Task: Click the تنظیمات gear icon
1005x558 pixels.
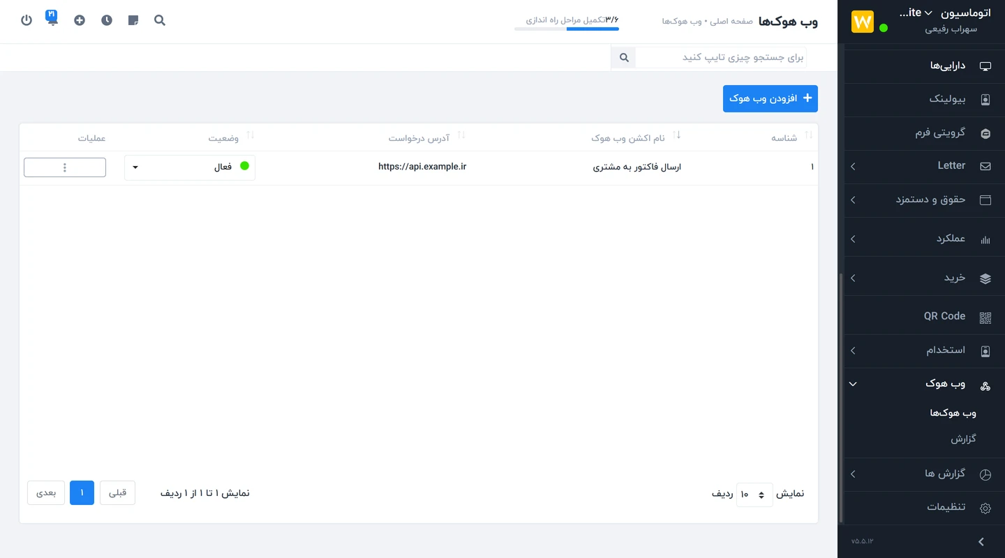Action: (985, 508)
